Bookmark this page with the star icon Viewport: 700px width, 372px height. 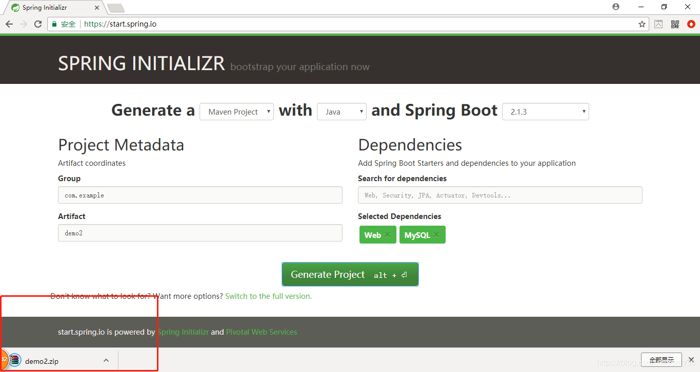(x=642, y=24)
